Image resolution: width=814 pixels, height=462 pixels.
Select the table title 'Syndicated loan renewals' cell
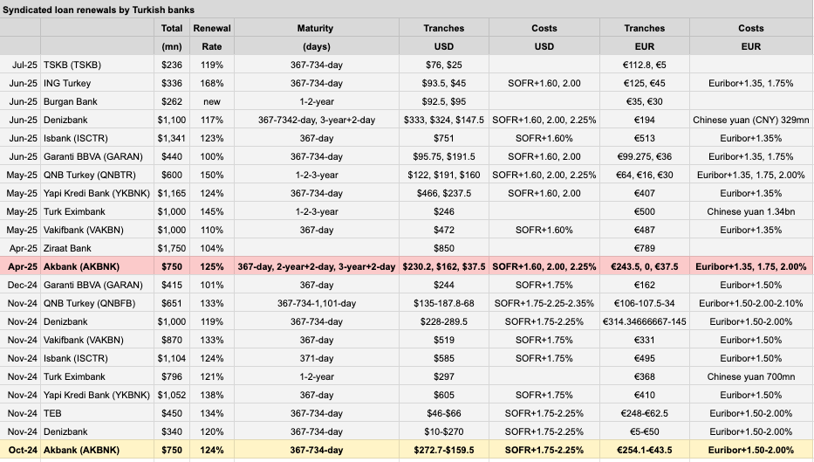[99, 10]
